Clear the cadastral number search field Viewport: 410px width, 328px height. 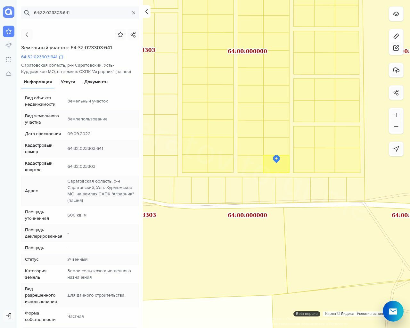pyautogui.click(x=134, y=13)
